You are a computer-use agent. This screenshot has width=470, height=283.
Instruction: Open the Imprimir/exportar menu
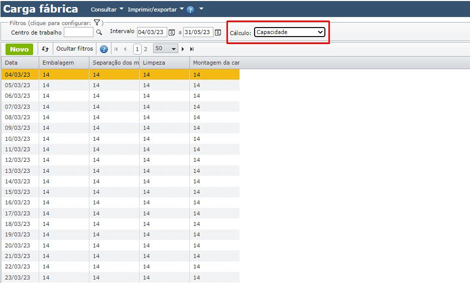coord(156,10)
